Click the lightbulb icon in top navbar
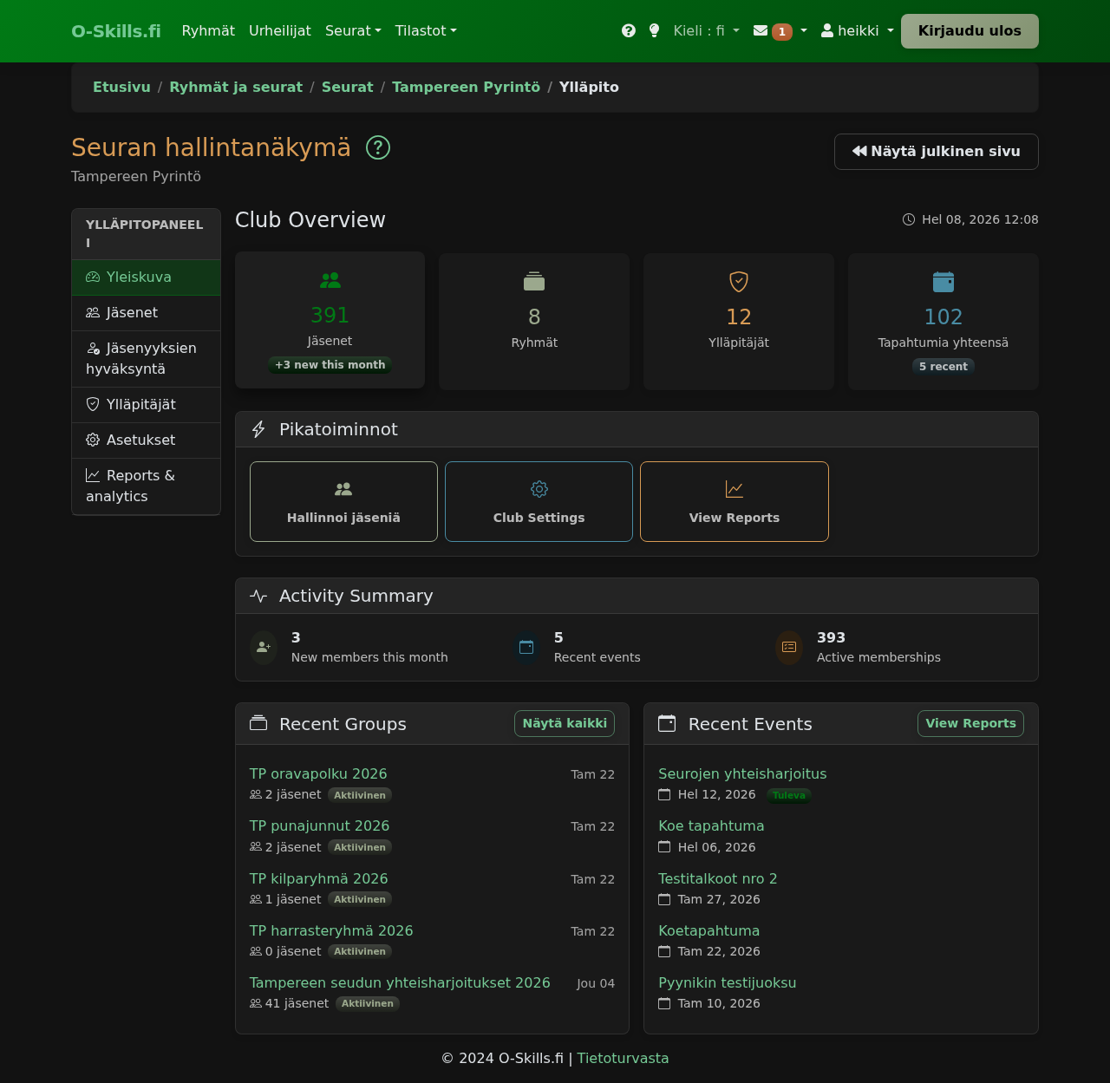 (x=653, y=30)
